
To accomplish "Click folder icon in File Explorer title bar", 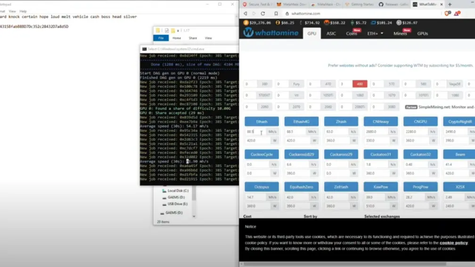I will click(x=158, y=30).
